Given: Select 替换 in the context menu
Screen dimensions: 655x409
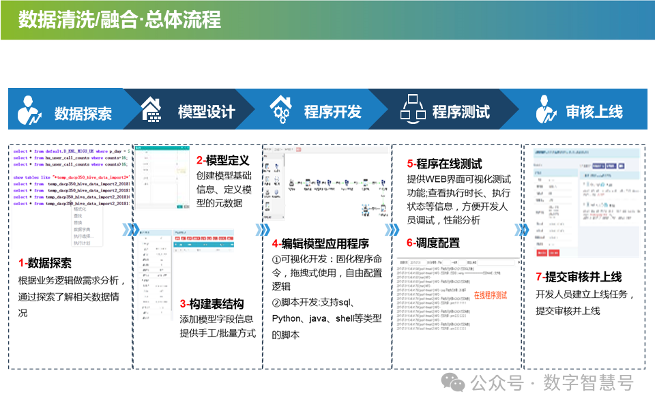Looking at the screenshot, I should 80,222.
